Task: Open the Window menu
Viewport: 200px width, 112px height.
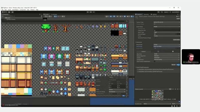Action: coord(32,10)
